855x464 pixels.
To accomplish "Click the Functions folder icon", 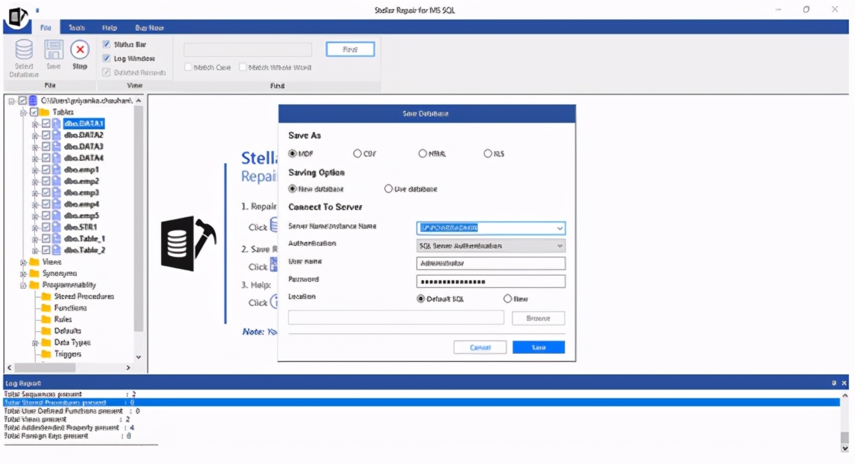I will pyautogui.click(x=46, y=309).
